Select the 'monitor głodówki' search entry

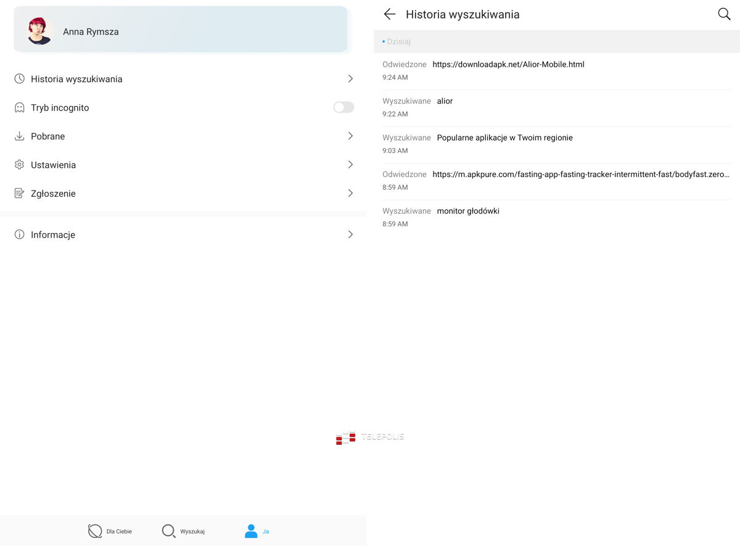coord(468,212)
